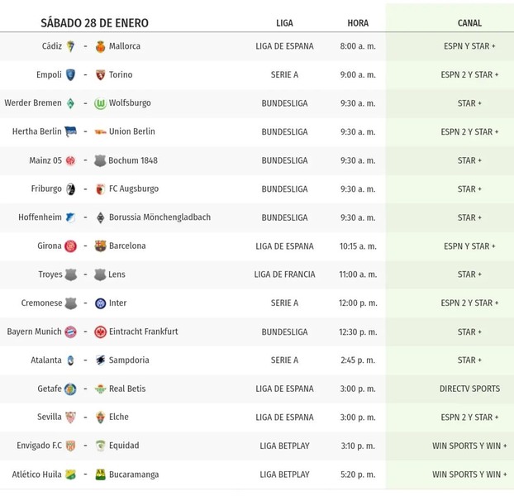Click the HORA column header

click(x=358, y=23)
